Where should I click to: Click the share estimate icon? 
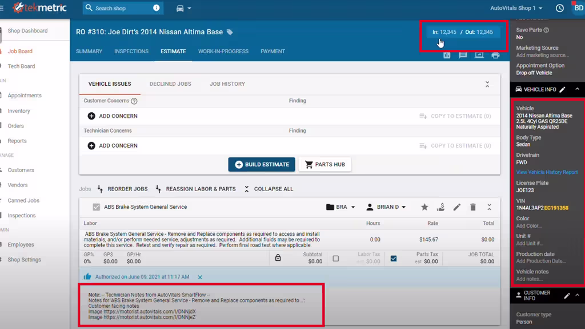[479, 56]
